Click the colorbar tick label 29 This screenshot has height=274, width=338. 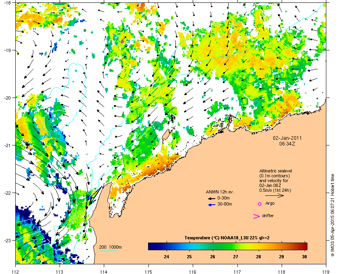pos(281,257)
